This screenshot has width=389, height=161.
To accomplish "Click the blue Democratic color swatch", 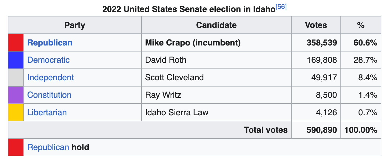I will tap(16, 60).
